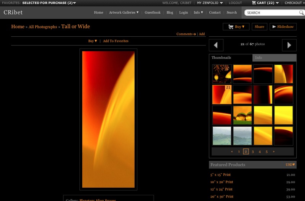This screenshot has height=201, width=305.
Task: Expand the Artwork Galleries menu
Action: pos(124,13)
